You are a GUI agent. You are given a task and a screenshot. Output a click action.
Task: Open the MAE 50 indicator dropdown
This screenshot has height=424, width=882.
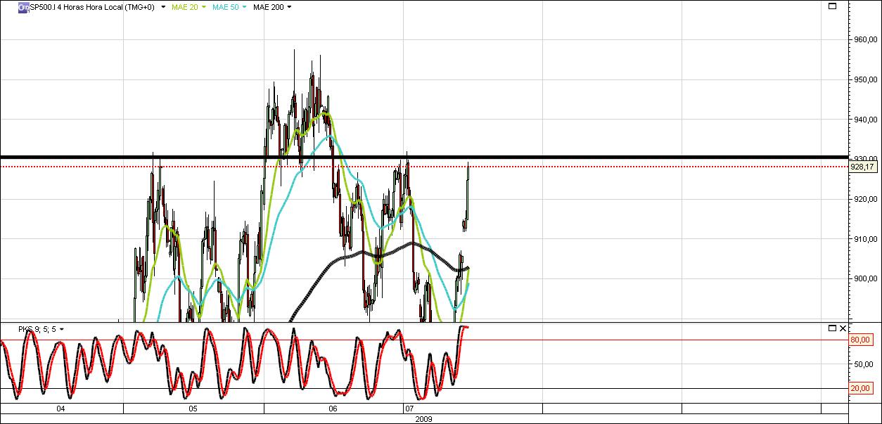pos(244,7)
